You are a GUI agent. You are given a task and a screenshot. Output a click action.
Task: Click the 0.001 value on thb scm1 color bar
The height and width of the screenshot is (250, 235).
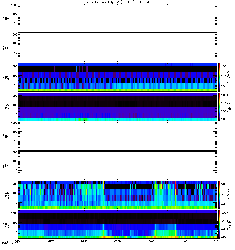click(224, 119)
